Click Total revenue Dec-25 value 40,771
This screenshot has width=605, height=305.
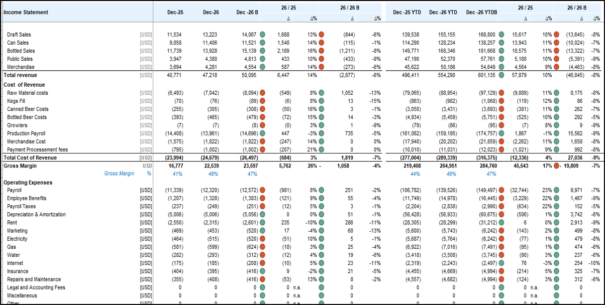175,75
